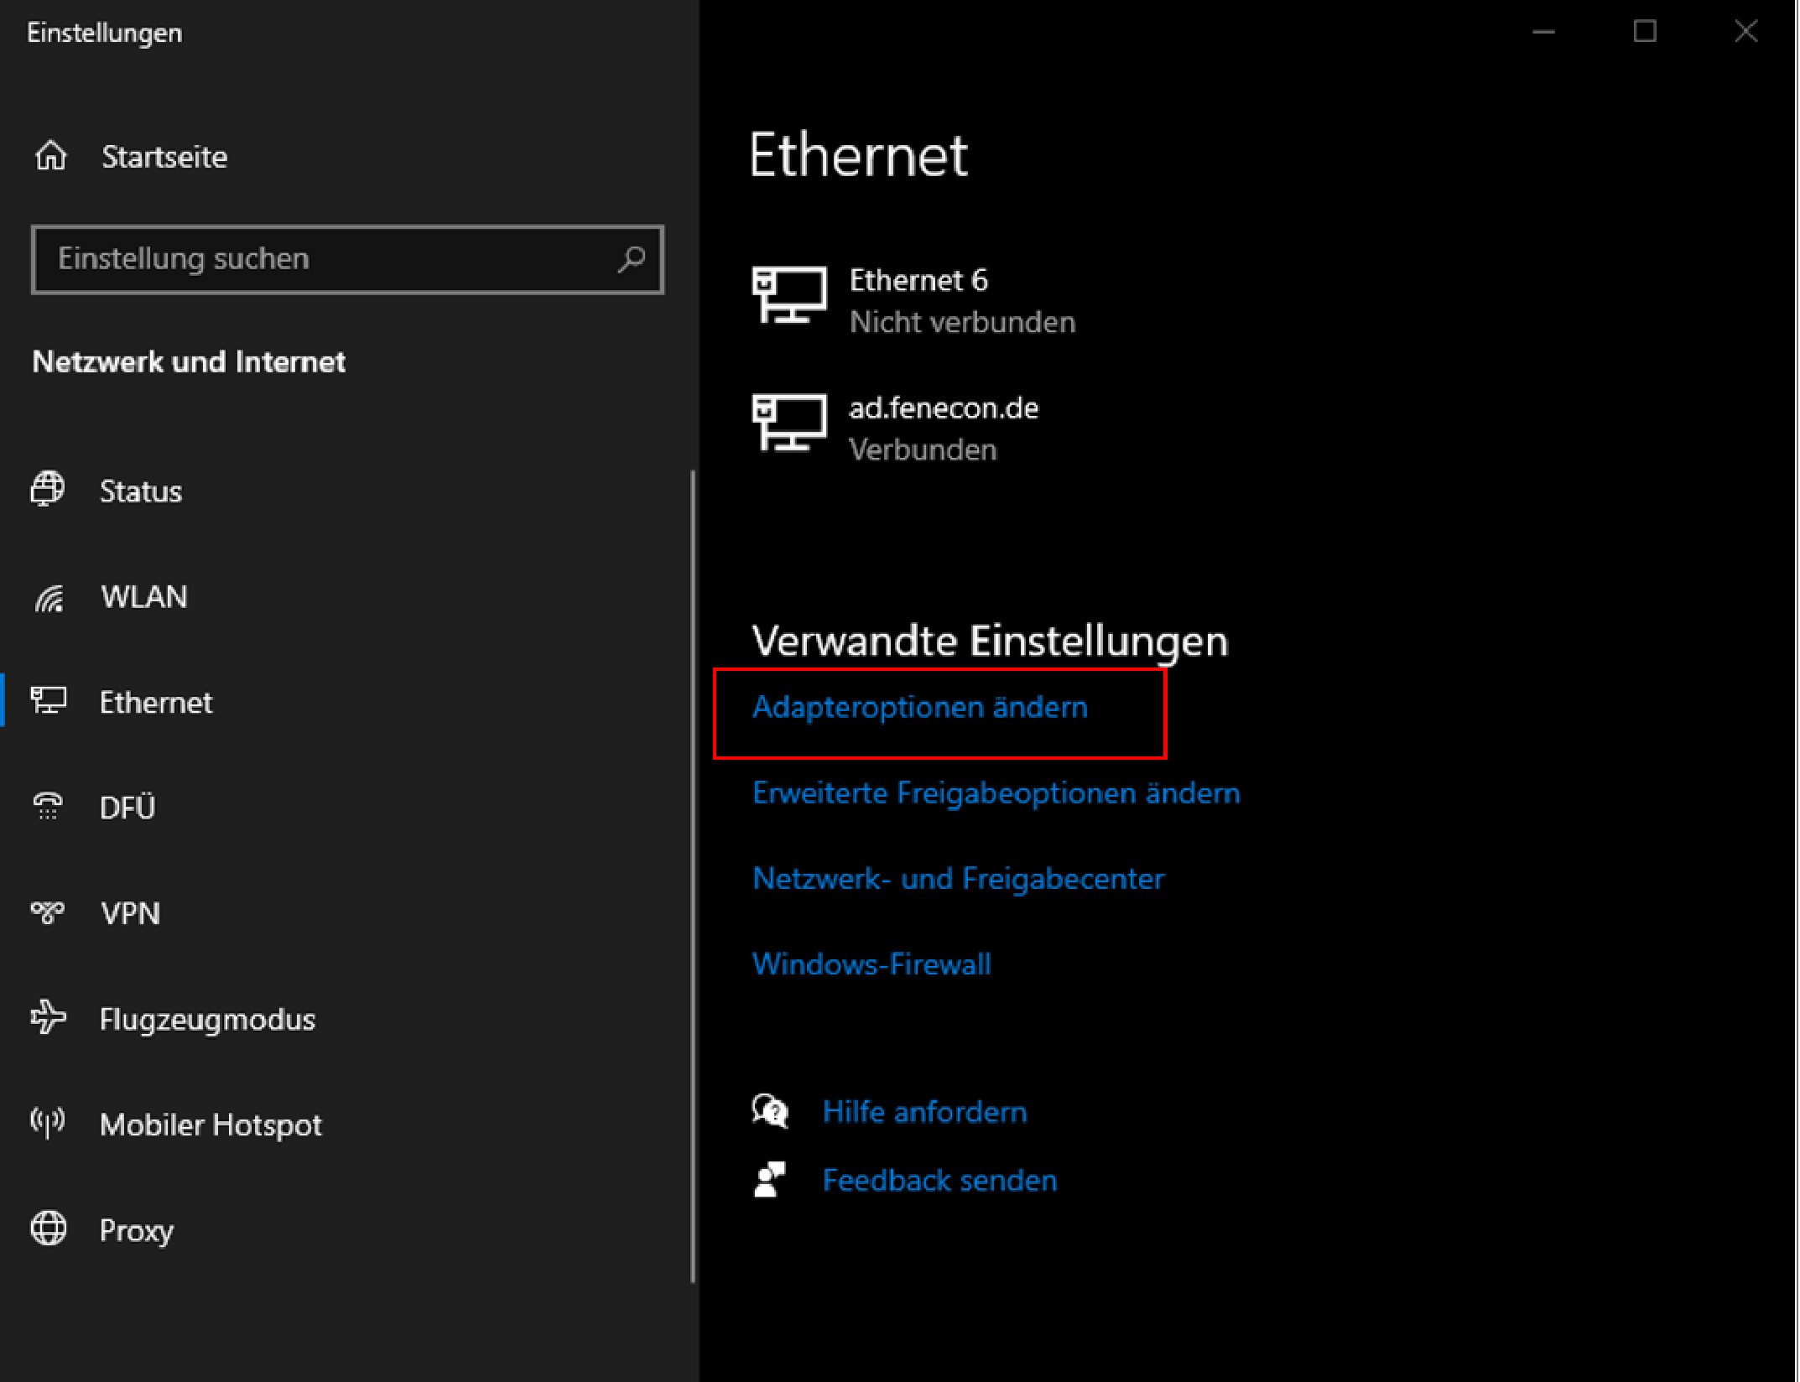1800x1382 pixels.
Task: Minimize the Einstellungen window
Action: pos(1543,32)
